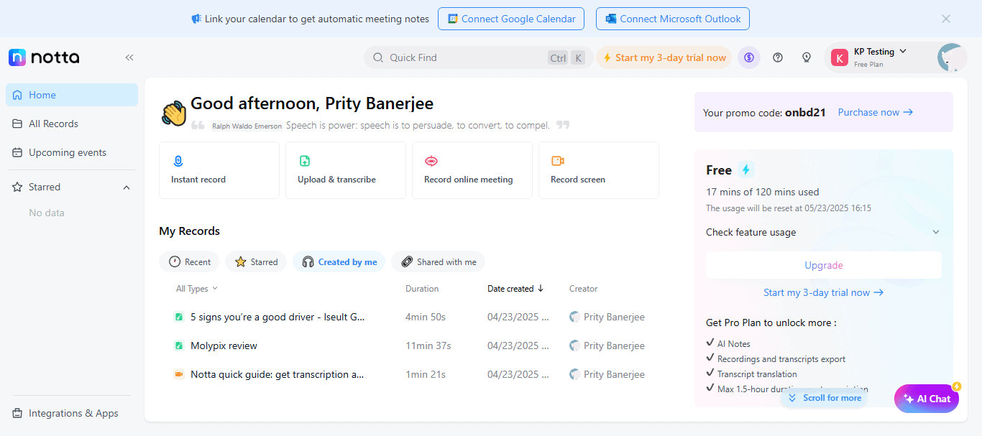This screenshot has height=436, width=982.
Task: Start an Instant record
Action: pos(219,170)
